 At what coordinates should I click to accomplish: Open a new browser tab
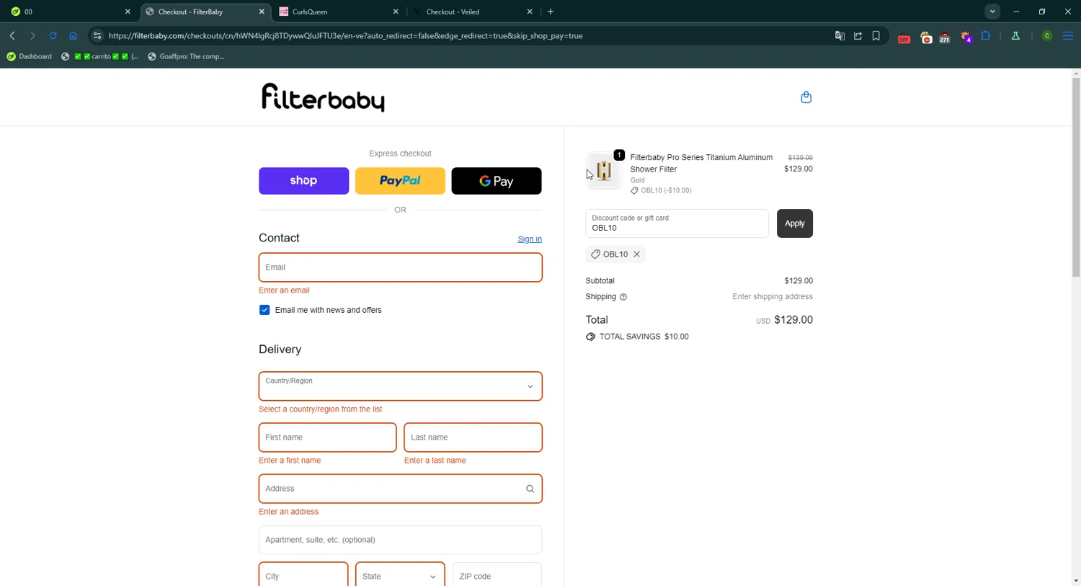pyautogui.click(x=551, y=12)
